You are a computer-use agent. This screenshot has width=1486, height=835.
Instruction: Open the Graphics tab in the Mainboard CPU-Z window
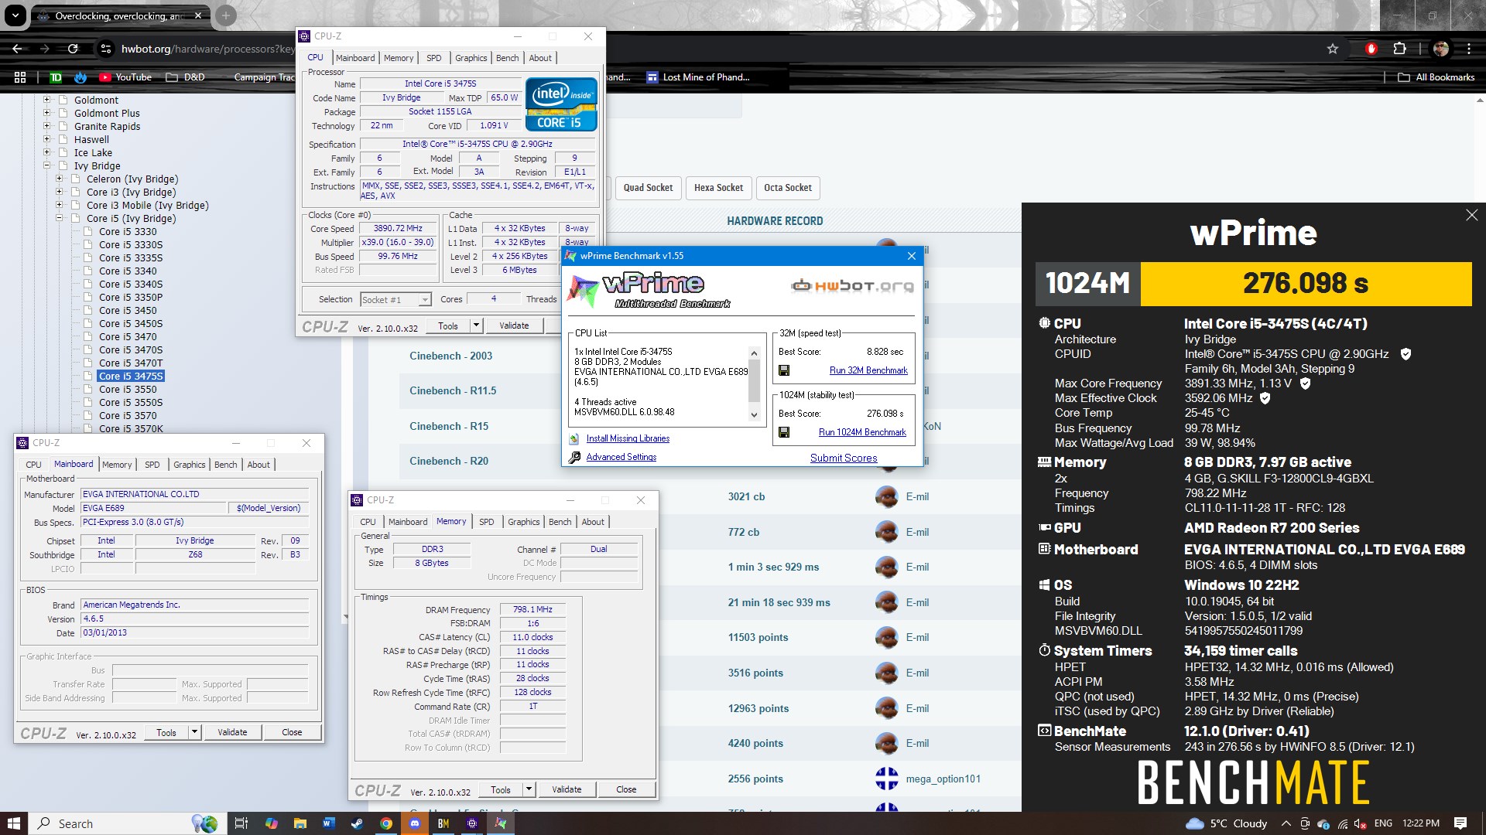pyautogui.click(x=190, y=465)
